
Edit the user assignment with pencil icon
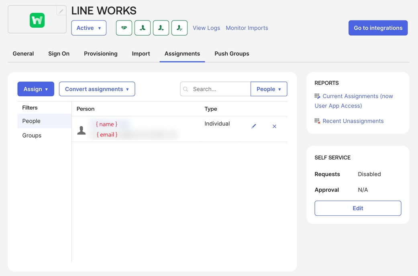(253, 126)
